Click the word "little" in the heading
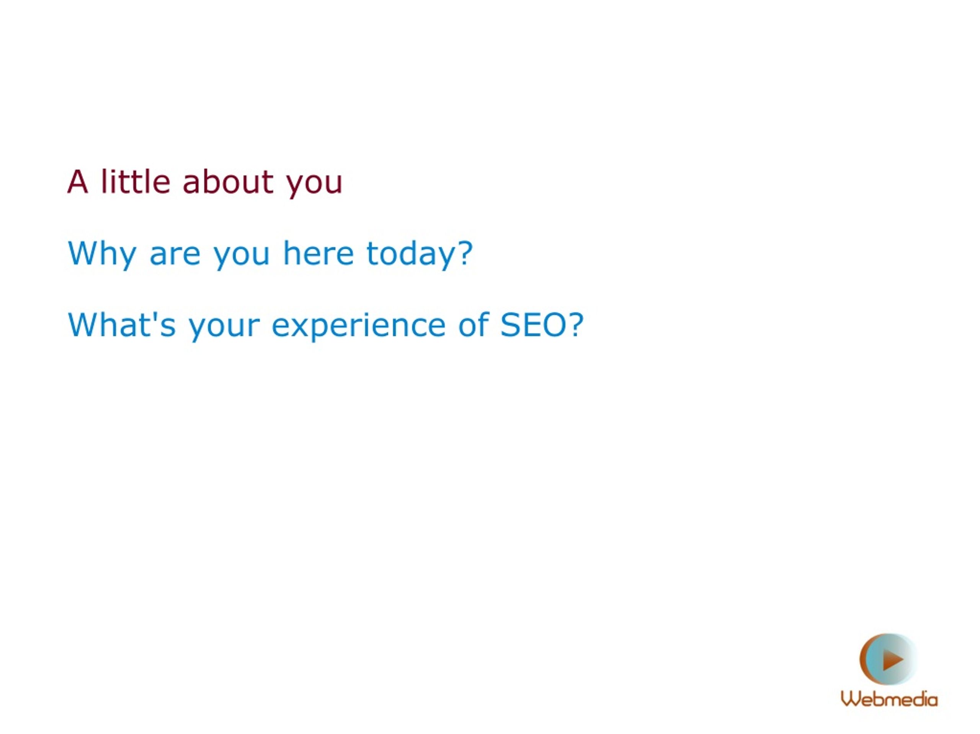 coord(136,181)
